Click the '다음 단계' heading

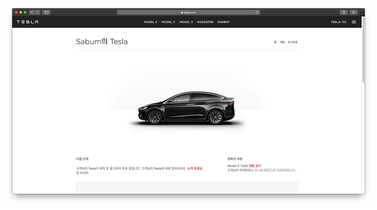click(82, 159)
